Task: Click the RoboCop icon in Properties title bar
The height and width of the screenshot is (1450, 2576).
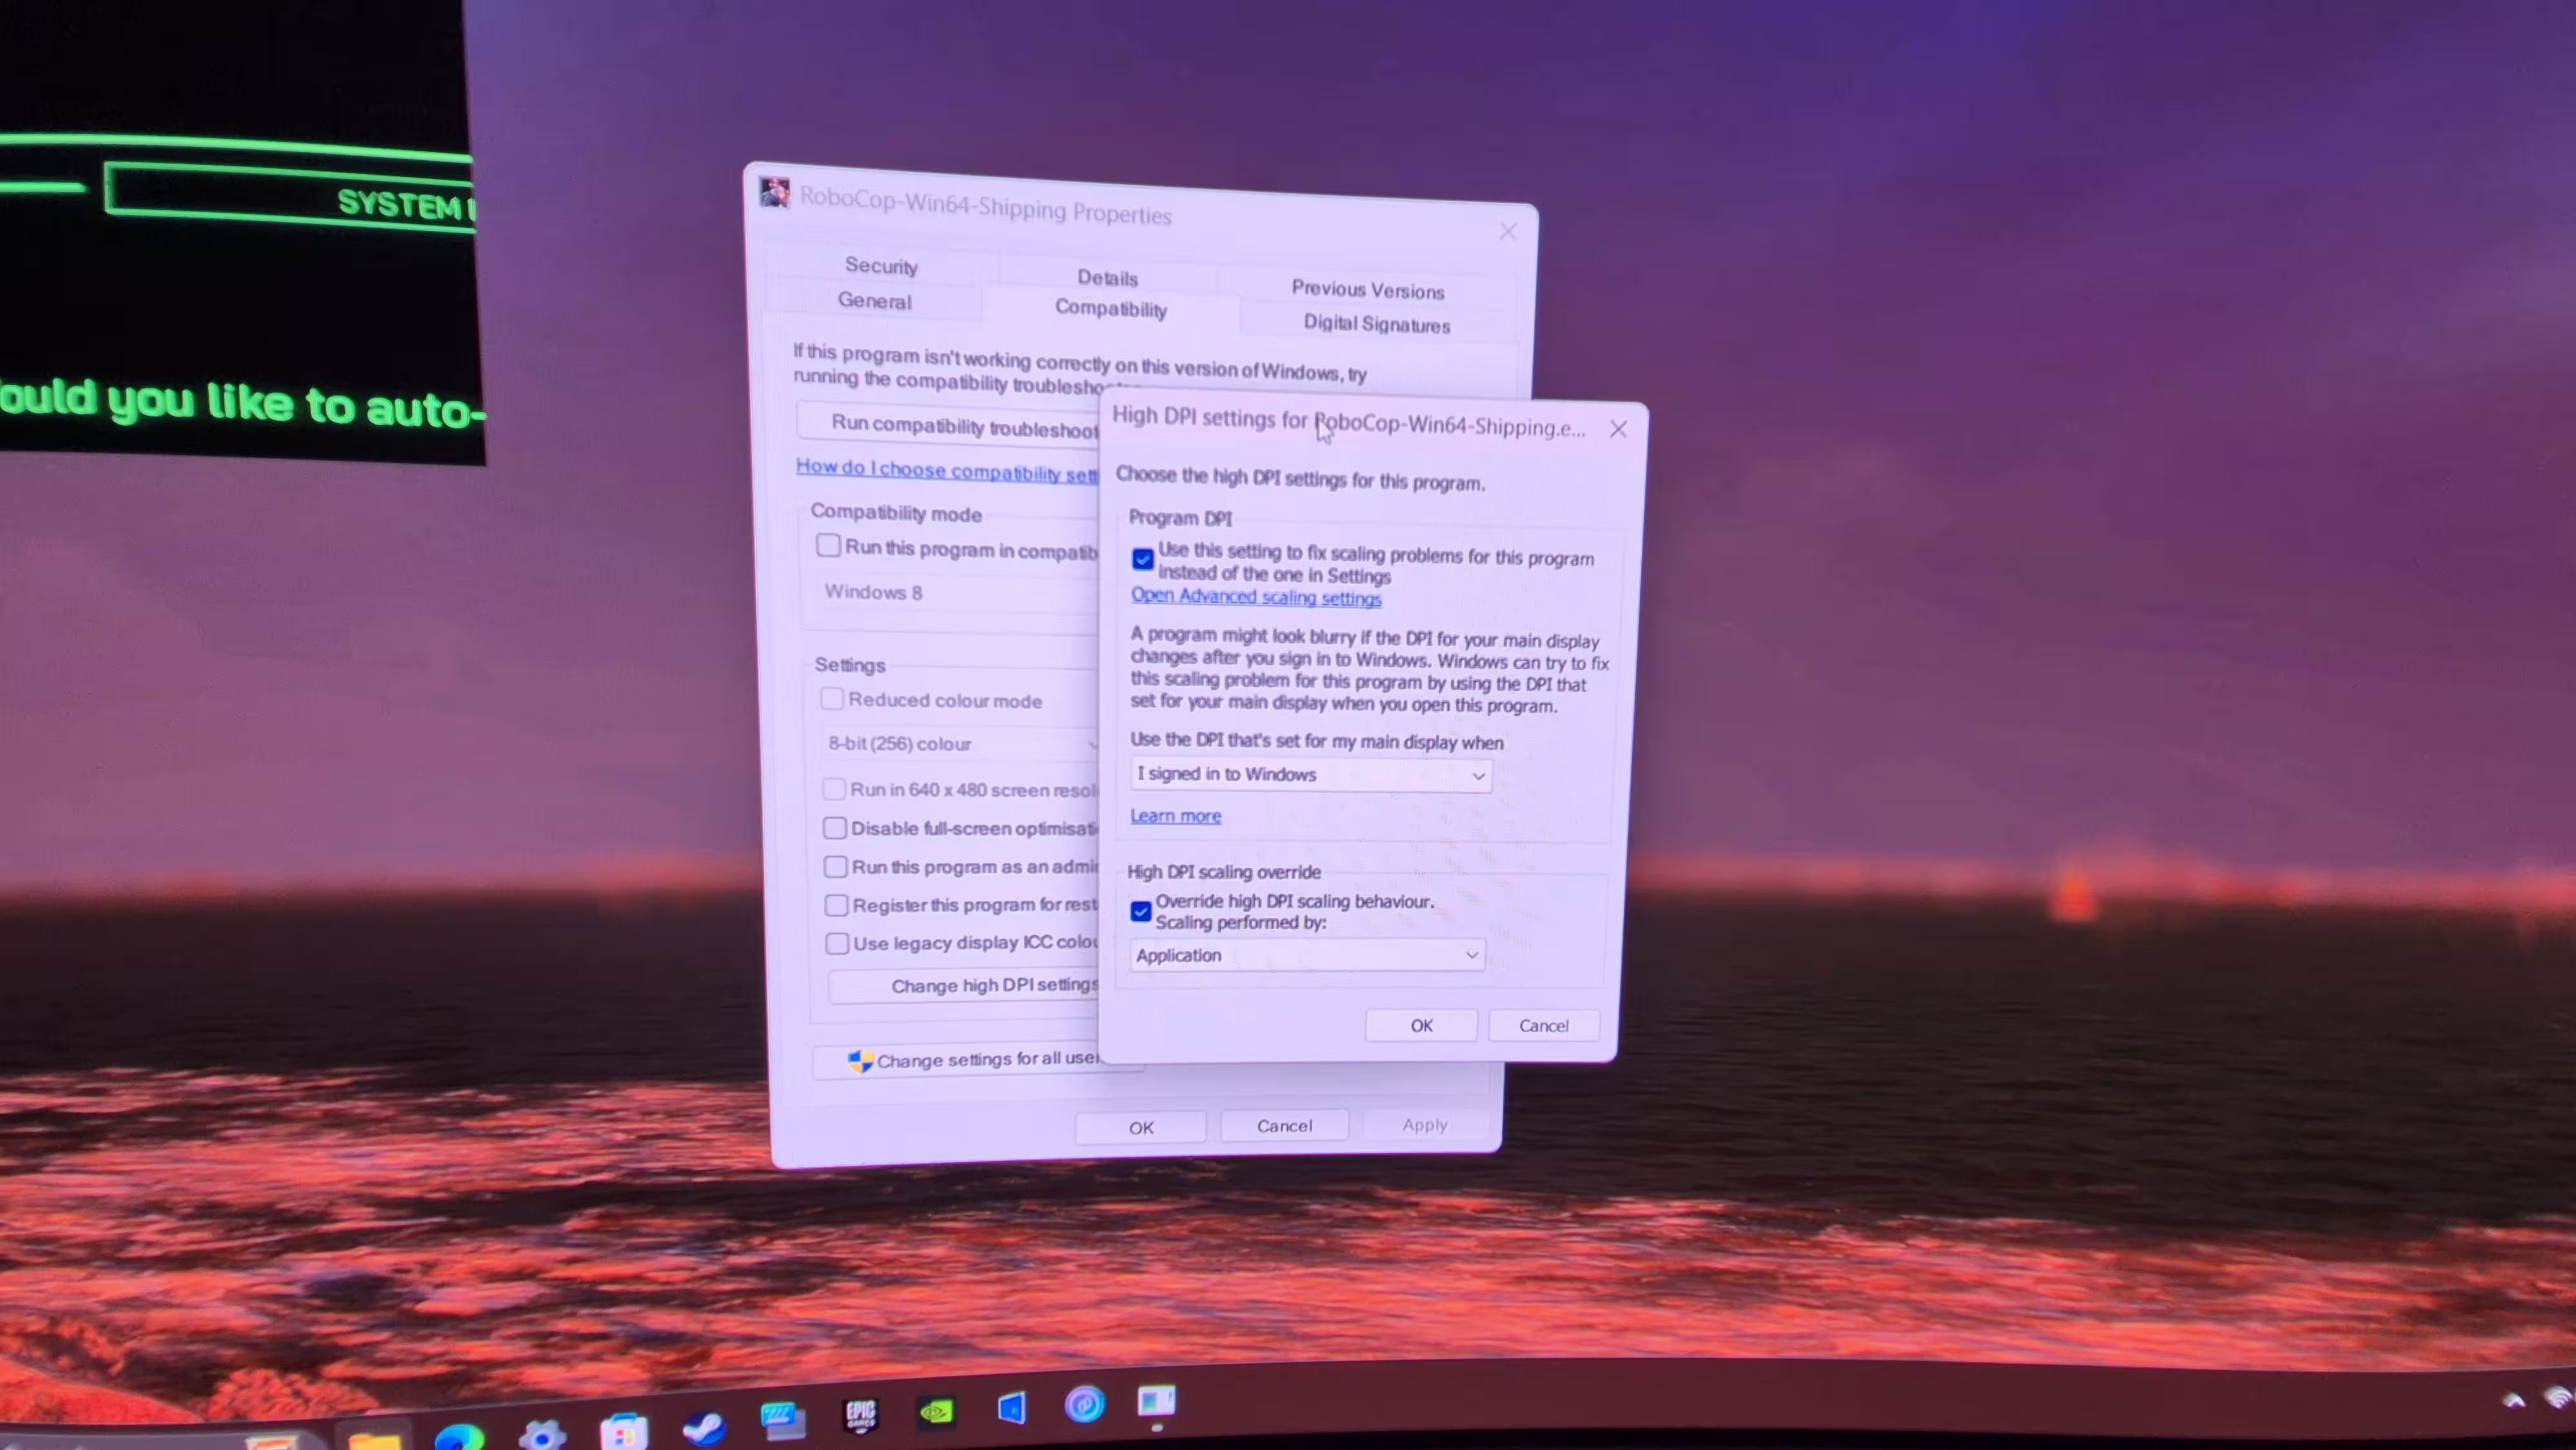Action: (x=774, y=192)
